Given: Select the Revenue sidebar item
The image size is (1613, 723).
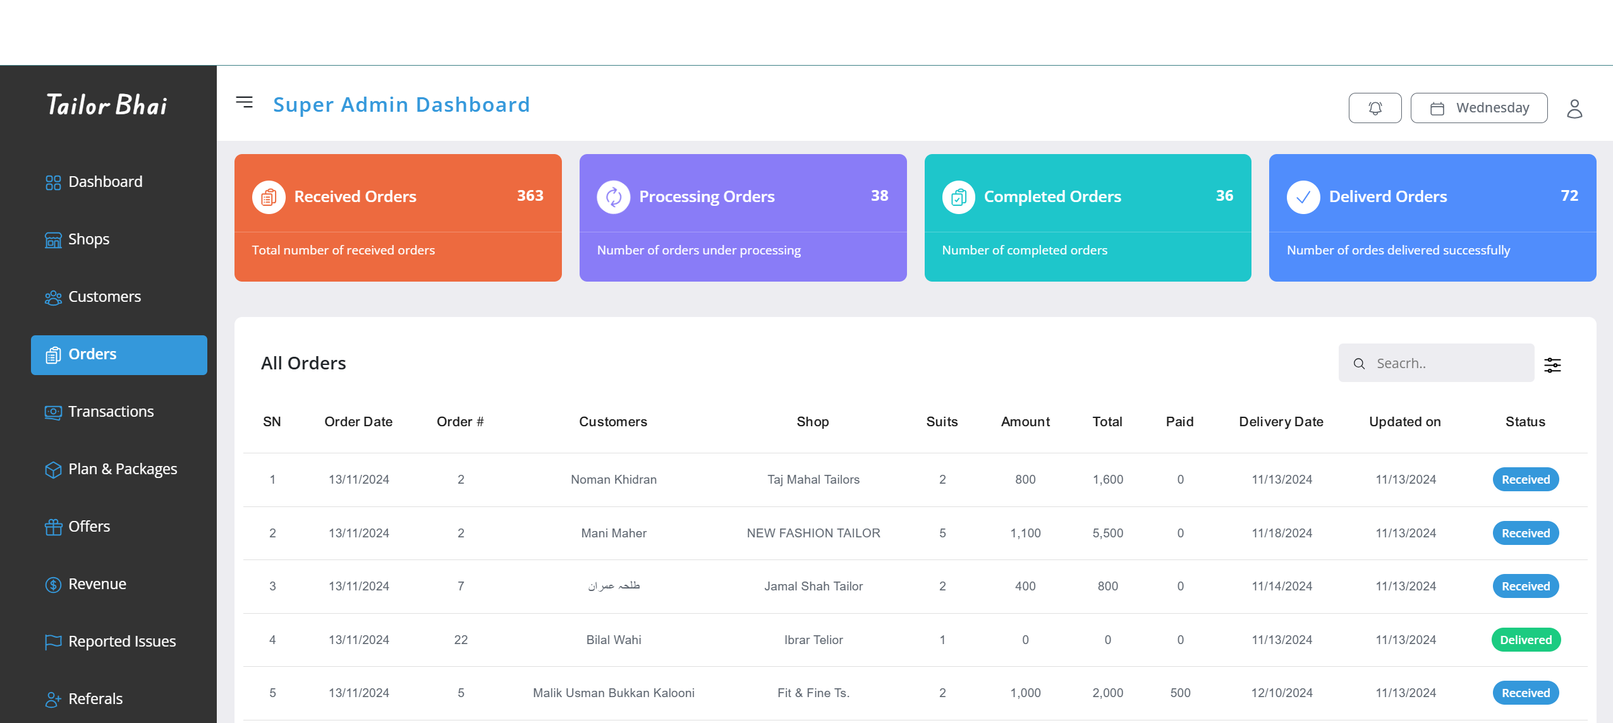Looking at the screenshot, I should point(97,584).
